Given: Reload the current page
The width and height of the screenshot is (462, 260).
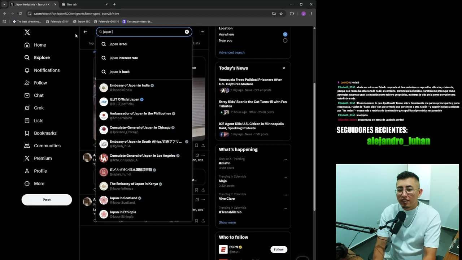Looking at the screenshot, I should coord(20,14).
